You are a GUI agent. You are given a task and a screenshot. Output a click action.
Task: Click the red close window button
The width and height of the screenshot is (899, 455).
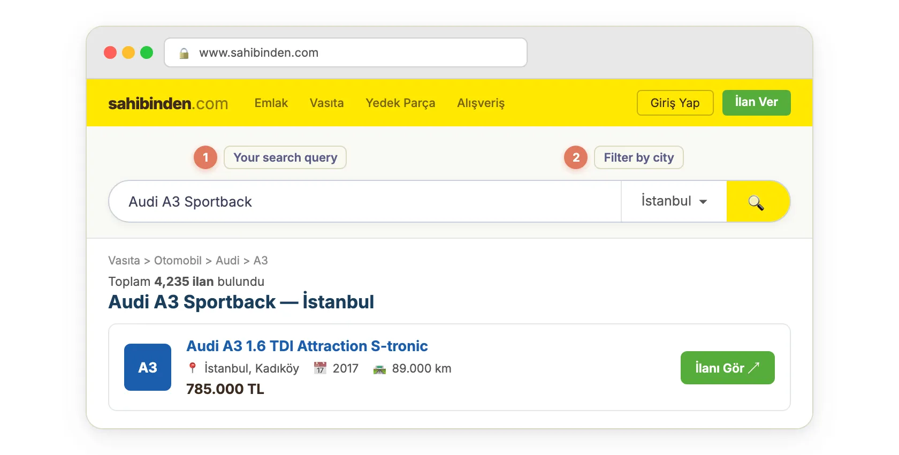pyautogui.click(x=110, y=52)
